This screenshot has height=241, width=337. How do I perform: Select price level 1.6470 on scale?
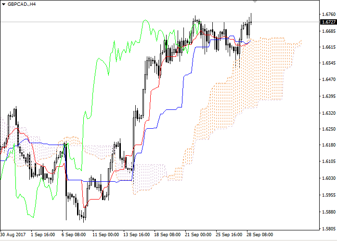(x=329, y=80)
